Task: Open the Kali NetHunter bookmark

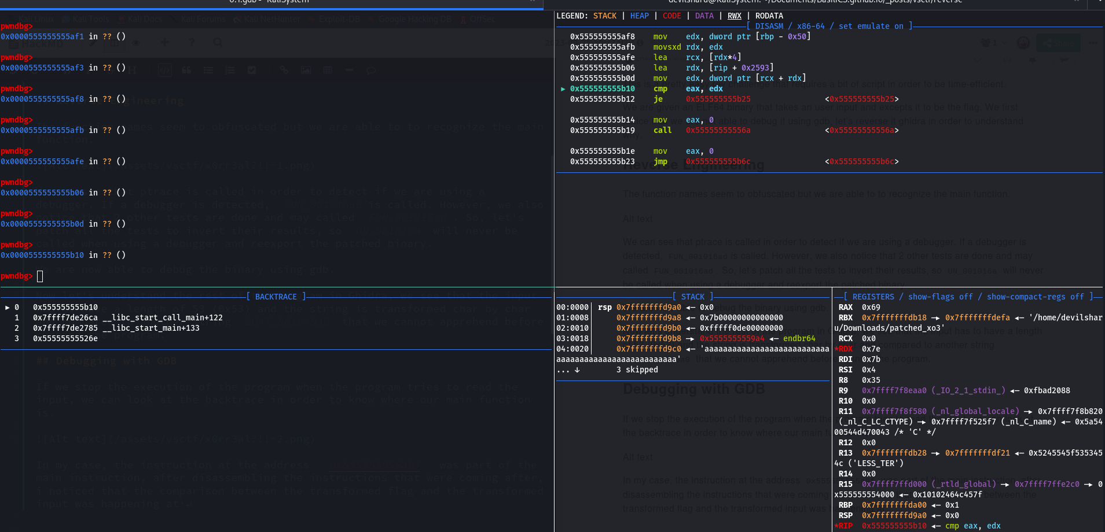Action: tap(267, 19)
